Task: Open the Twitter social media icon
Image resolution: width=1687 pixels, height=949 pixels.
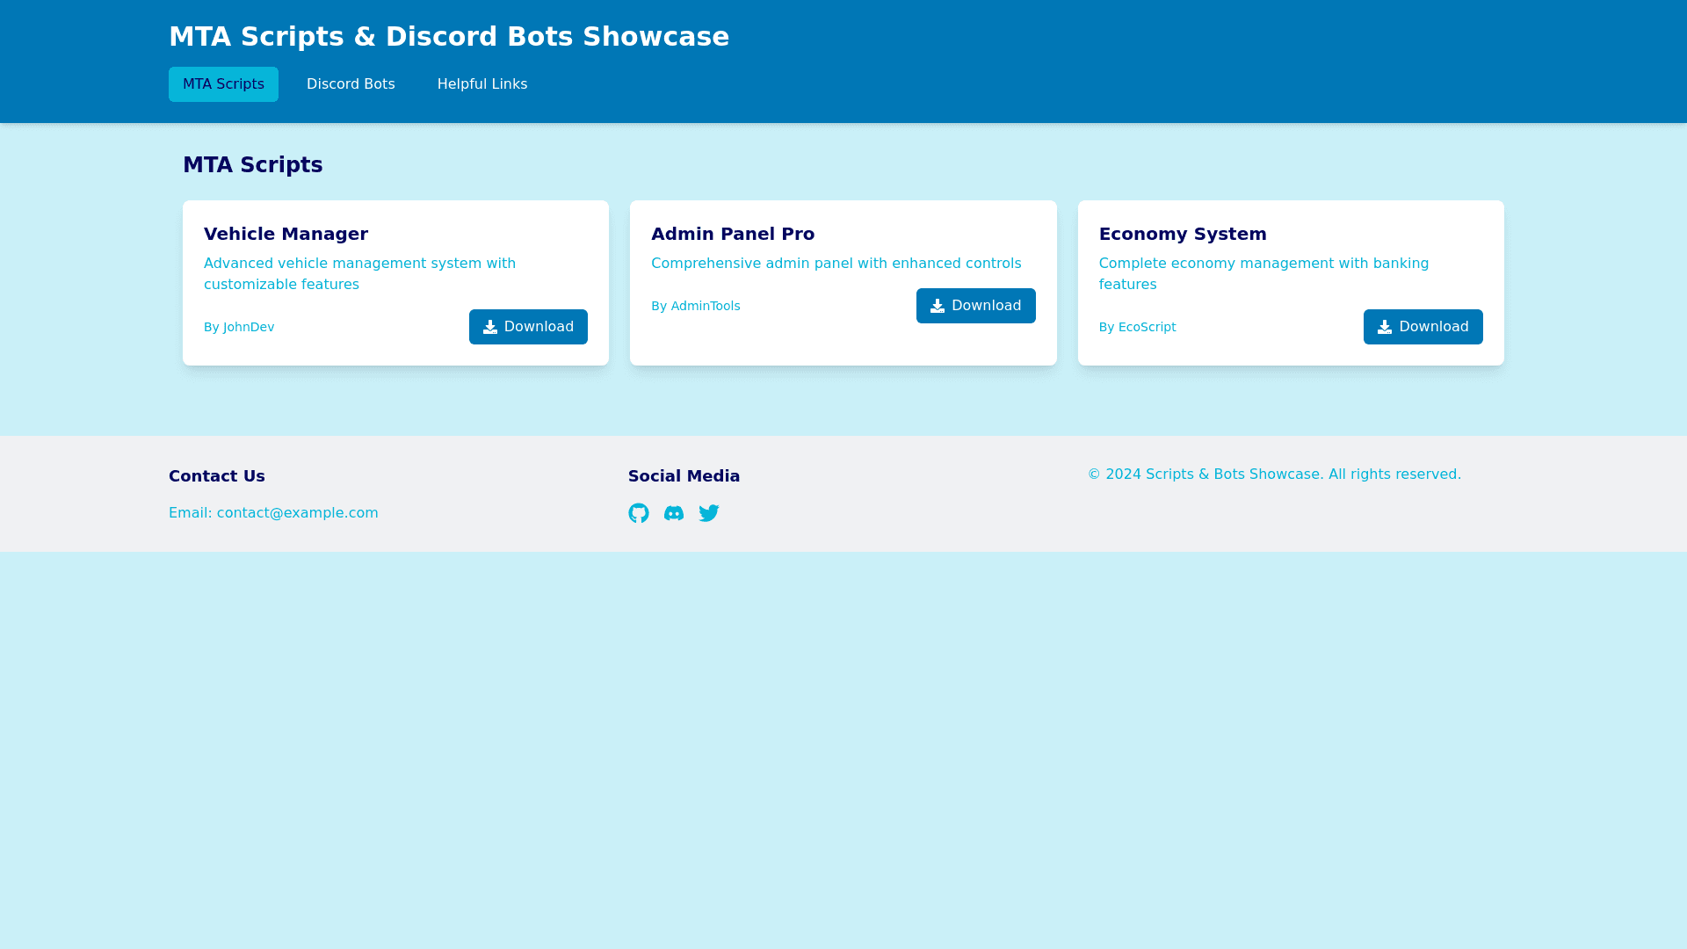Action: tap(709, 513)
